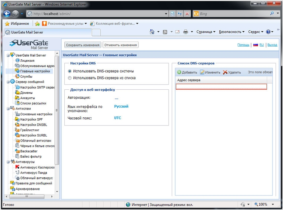This screenshot has height=210, width=283.
Task: Open the Архивирование icon
Action: 12,188
